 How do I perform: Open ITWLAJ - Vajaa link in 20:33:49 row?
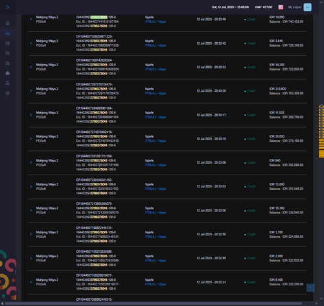(x=156, y=21)
